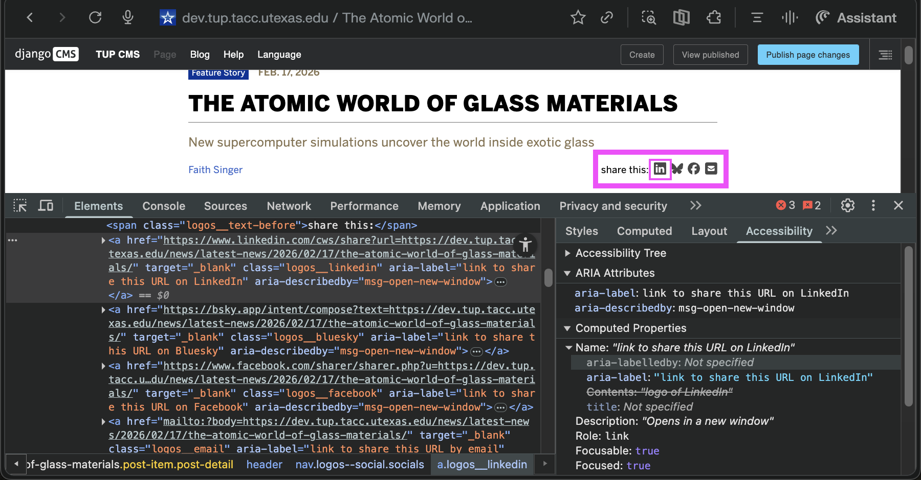This screenshot has width=921, height=480.
Task: Toggle the django CMS structure sidebar
Action: tap(885, 55)
